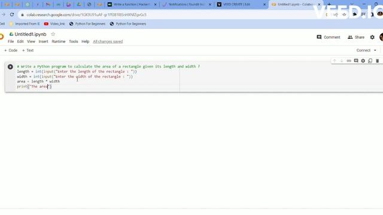383x215 pixels.
Task: Open the Tools menu
Action: pos(73,41)
